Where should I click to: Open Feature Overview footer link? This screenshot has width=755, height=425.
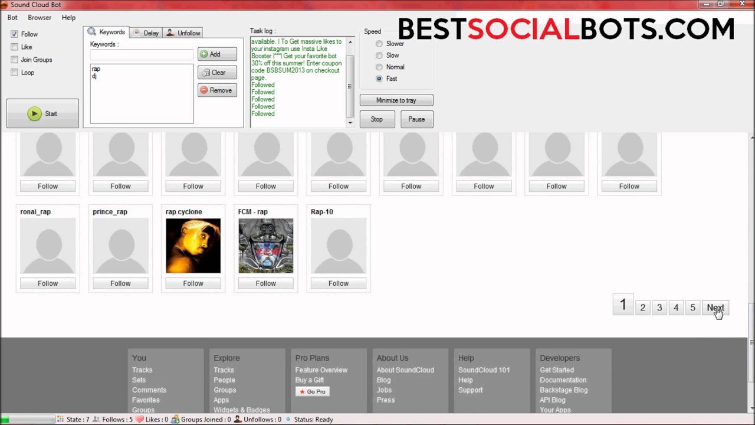321,370
